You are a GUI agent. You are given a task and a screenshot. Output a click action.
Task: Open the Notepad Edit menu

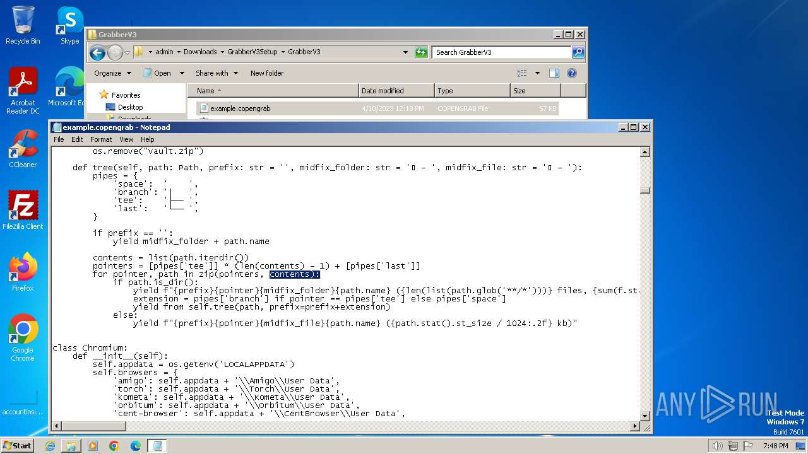tap(77, 139)
